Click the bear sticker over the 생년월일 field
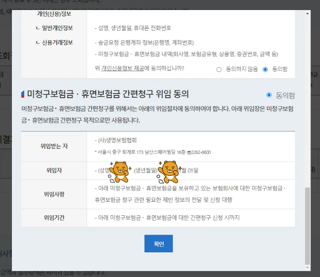Screen dimensions: 320x277 (169, 172)
